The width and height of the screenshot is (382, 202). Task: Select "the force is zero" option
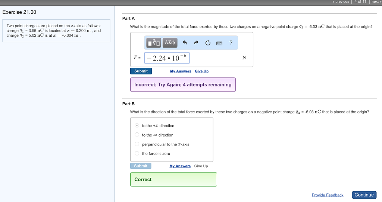click(x=137, y=153)
